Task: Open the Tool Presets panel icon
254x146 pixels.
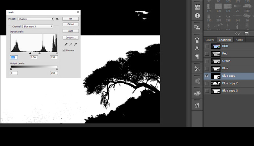Action: [197, 69]
